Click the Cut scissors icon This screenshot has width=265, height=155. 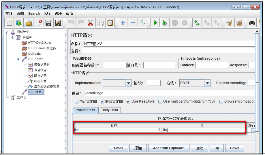[x=91, y=23]
